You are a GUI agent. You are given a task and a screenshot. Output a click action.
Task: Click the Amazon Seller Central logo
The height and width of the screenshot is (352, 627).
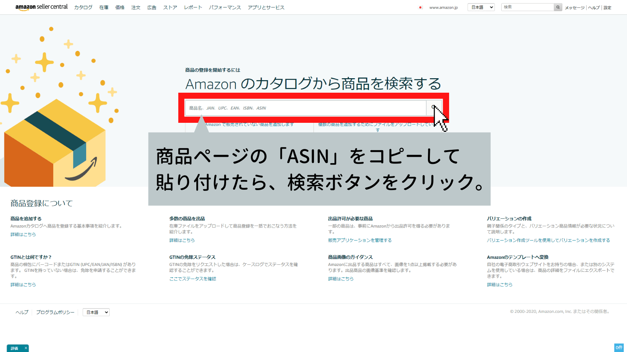42,7
